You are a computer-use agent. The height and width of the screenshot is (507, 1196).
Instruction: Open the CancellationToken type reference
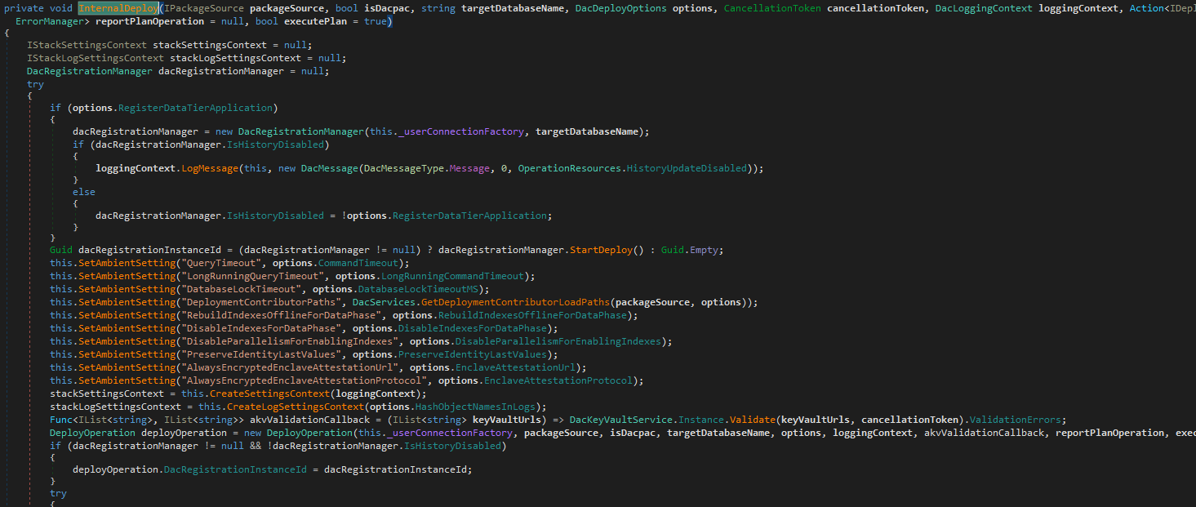tap(772, 8)
